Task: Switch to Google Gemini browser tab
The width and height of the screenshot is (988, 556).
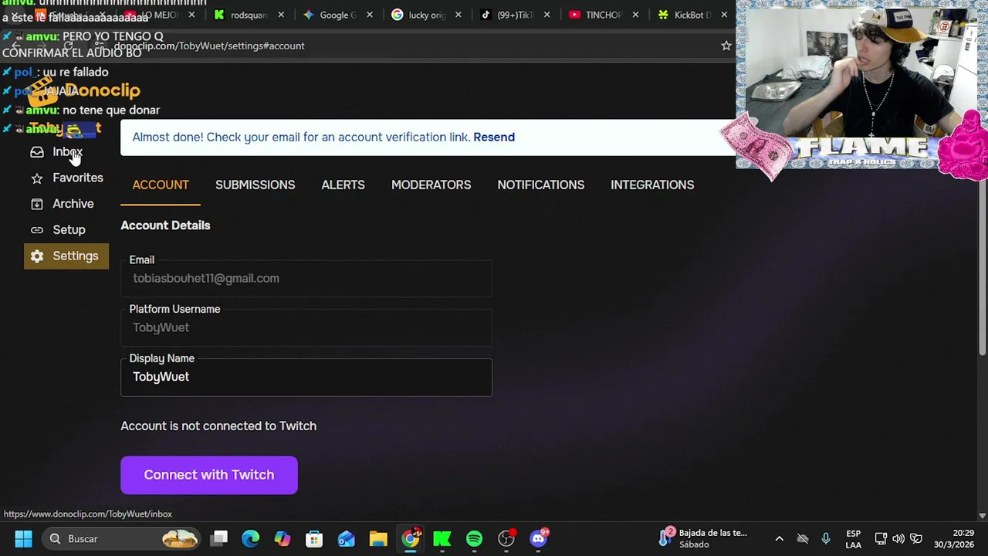Action: tap(337, 15)
